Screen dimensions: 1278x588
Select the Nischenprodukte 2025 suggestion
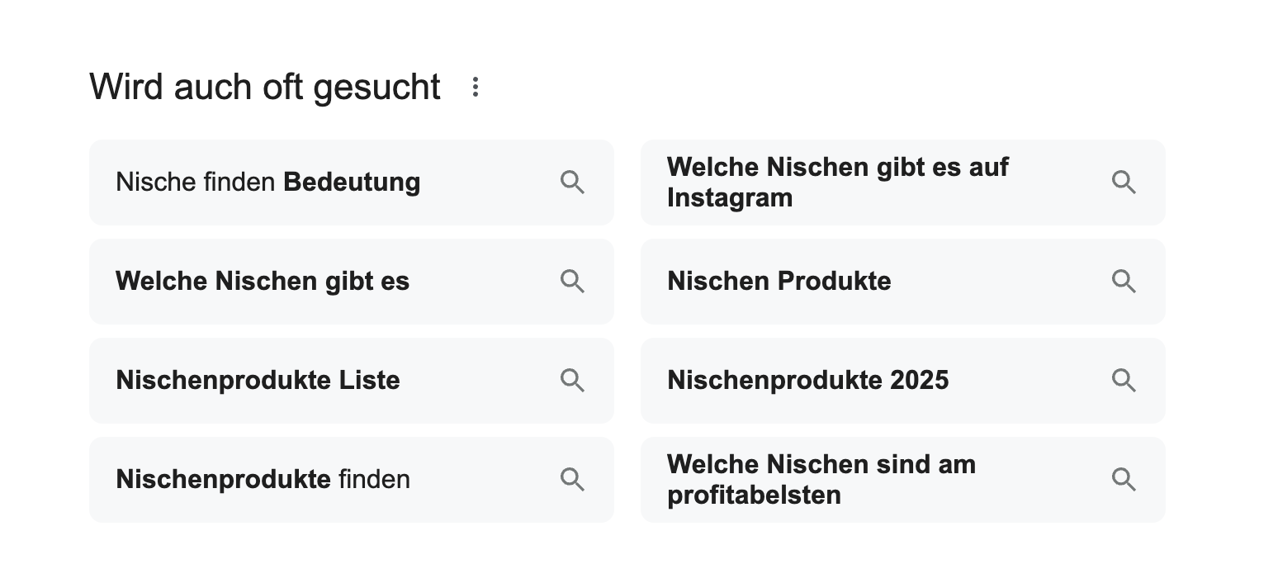click(903, 381)
